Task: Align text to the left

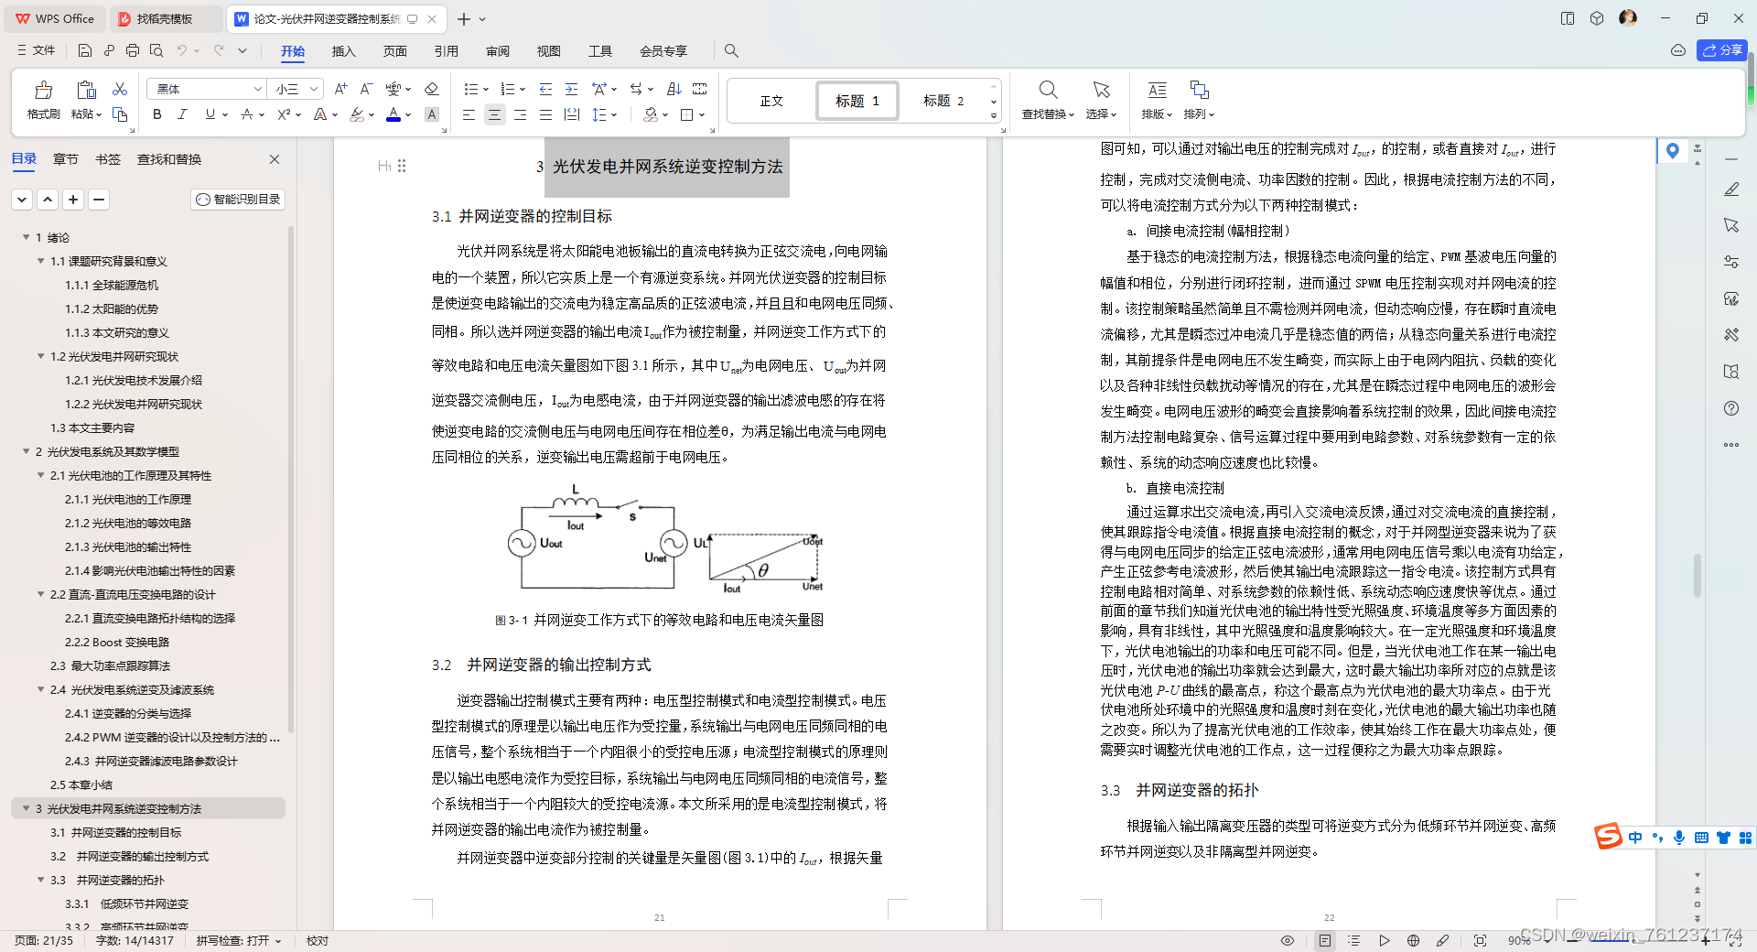Action: coord(469,114)
